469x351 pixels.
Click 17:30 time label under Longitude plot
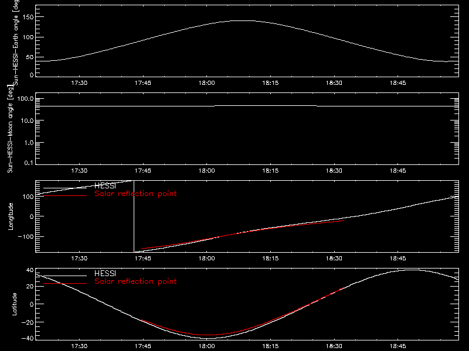coord(79,259)
